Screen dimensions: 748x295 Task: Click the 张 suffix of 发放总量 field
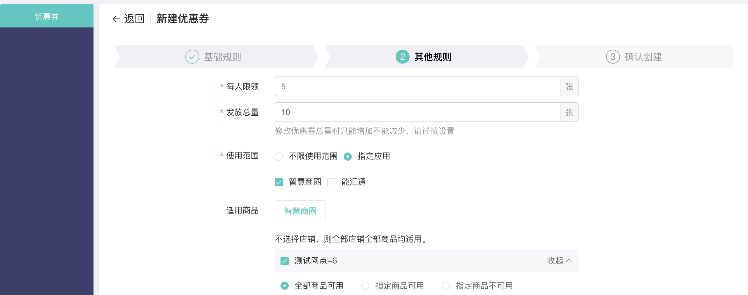click(x=569, y=112)
